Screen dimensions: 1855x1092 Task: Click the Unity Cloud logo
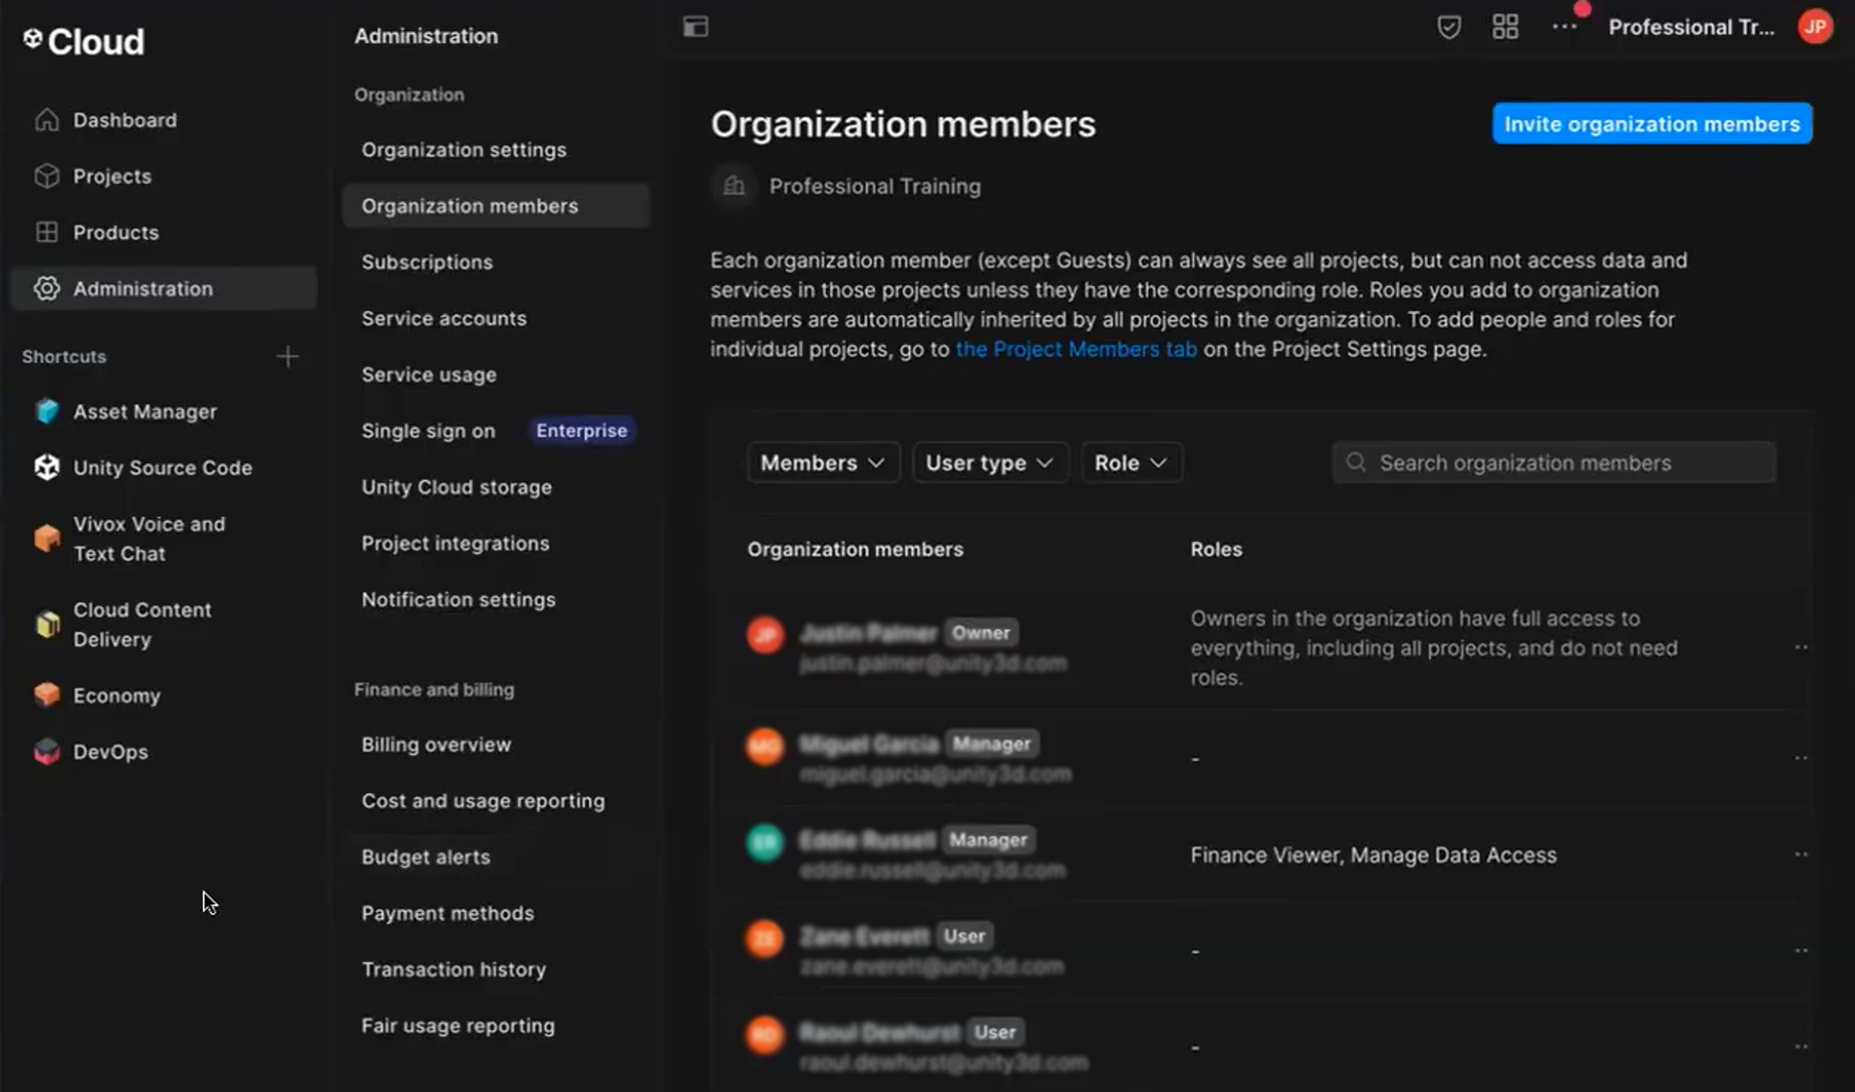[x=84, y=41]
